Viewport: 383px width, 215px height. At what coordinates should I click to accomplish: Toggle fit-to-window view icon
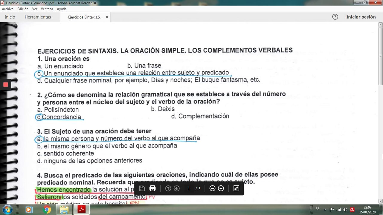point(236,188)
